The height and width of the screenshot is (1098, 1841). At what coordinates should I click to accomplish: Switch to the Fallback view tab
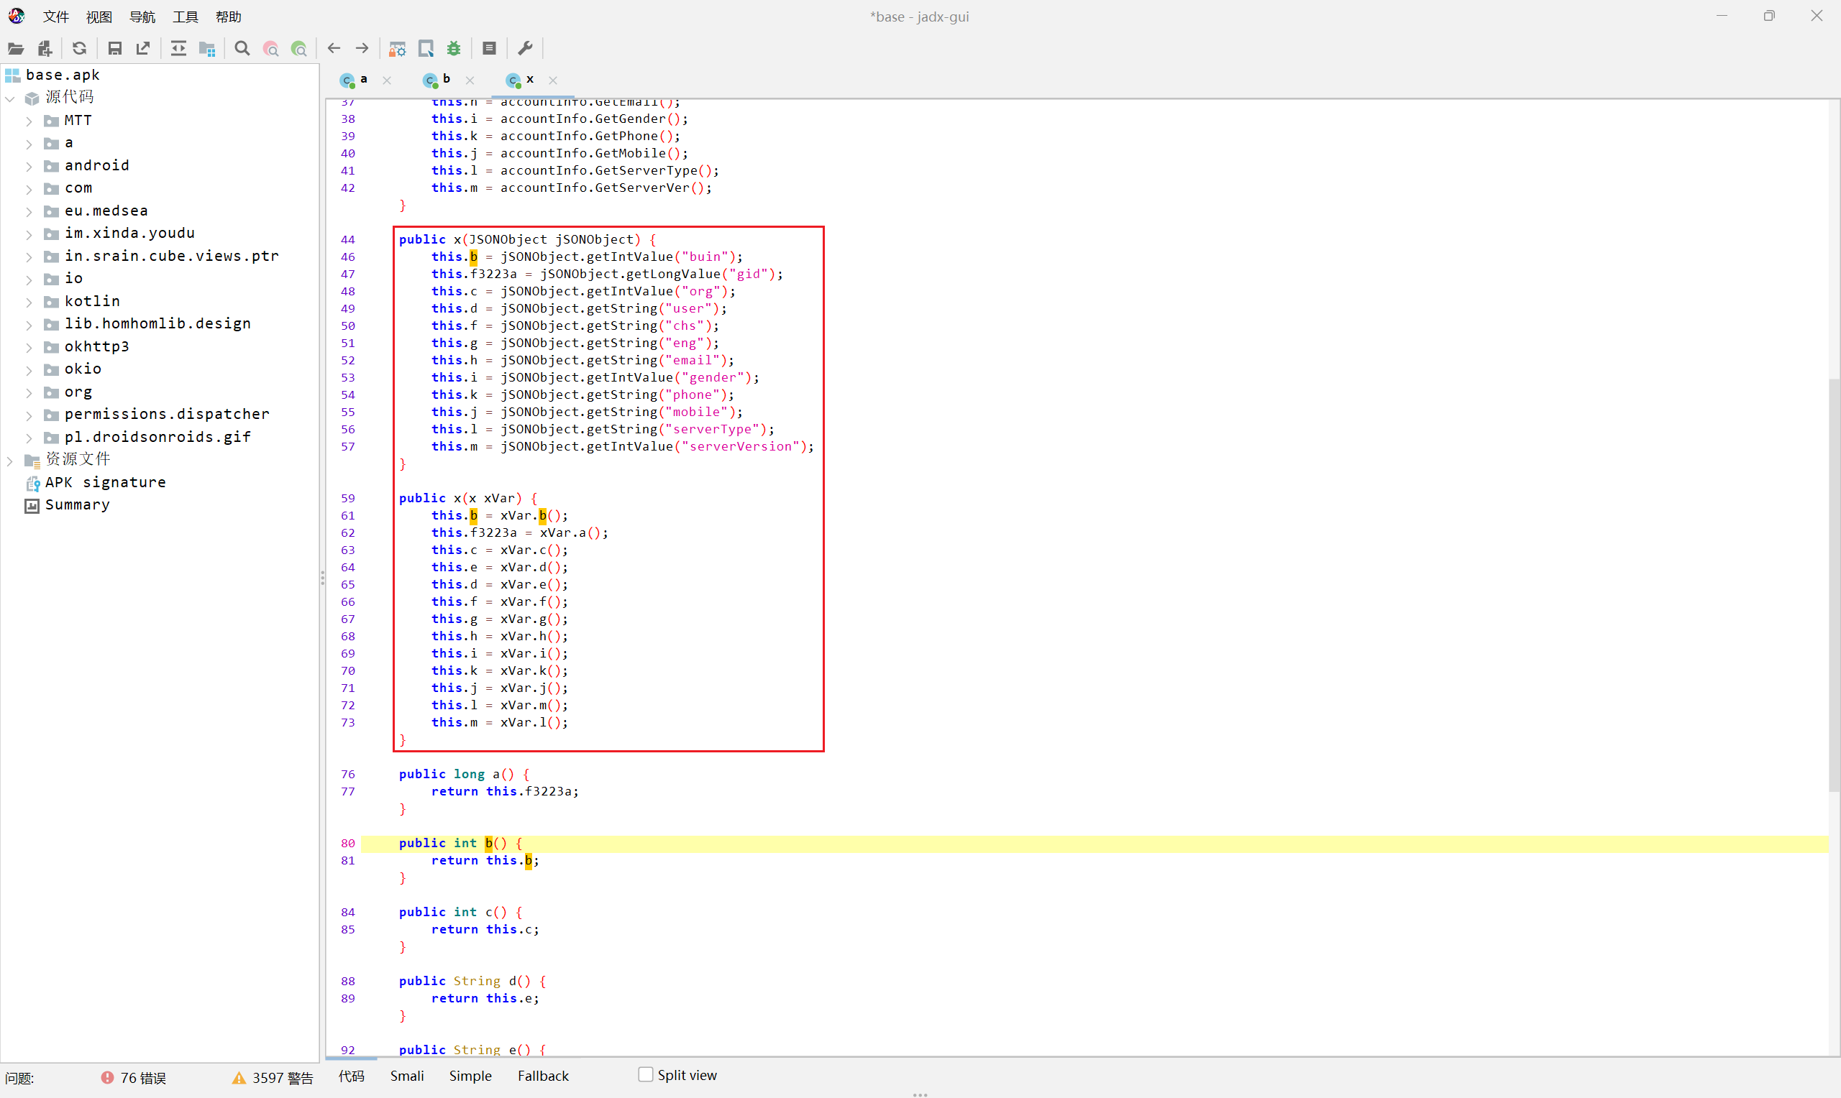(543, 1076)
